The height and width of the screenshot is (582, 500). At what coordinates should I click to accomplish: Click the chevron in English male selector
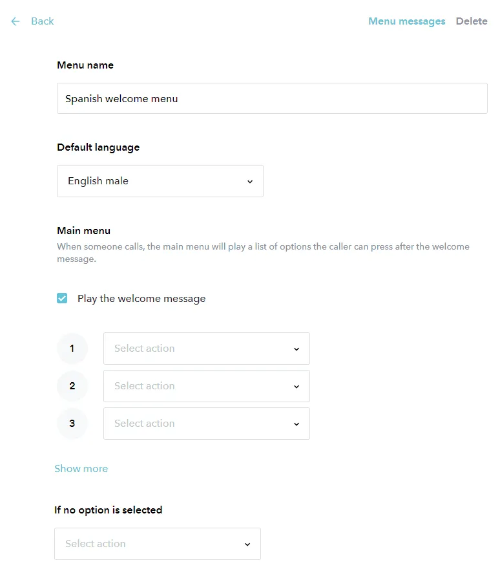tap(250, 182)
